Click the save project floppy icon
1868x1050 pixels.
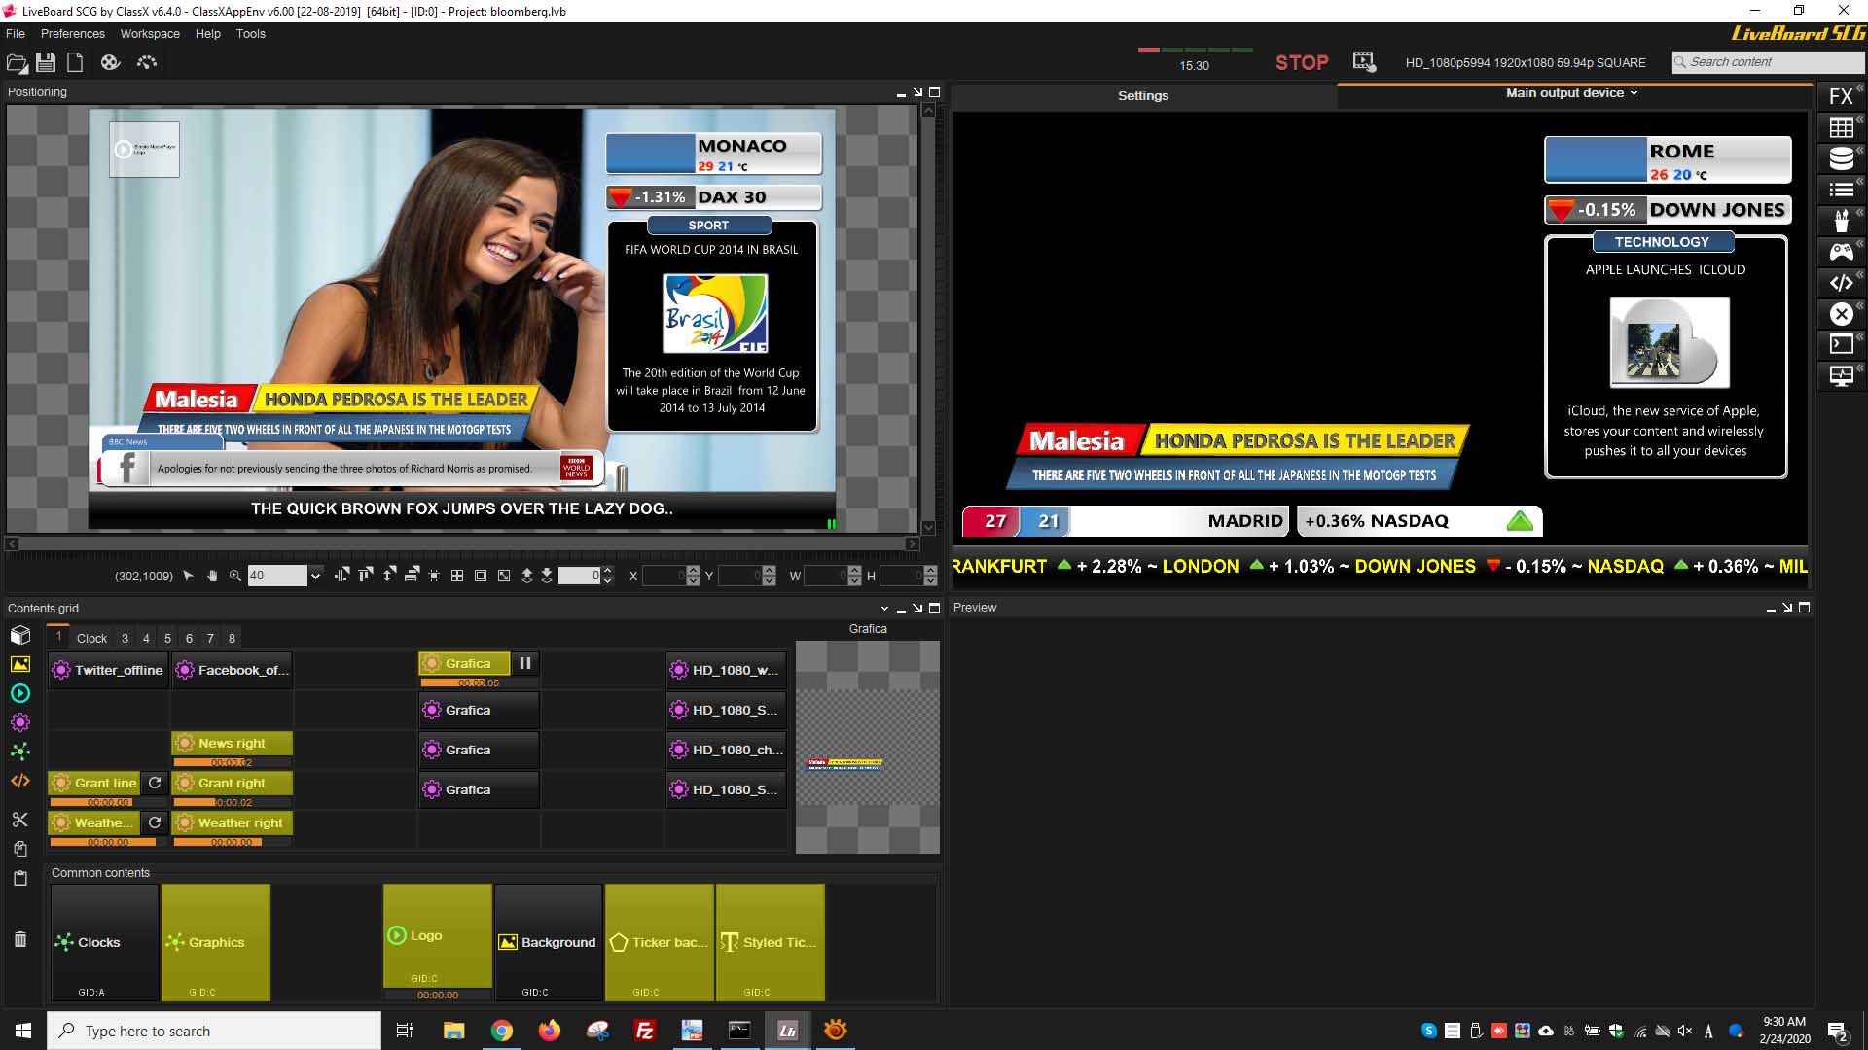tap(46, 62)
